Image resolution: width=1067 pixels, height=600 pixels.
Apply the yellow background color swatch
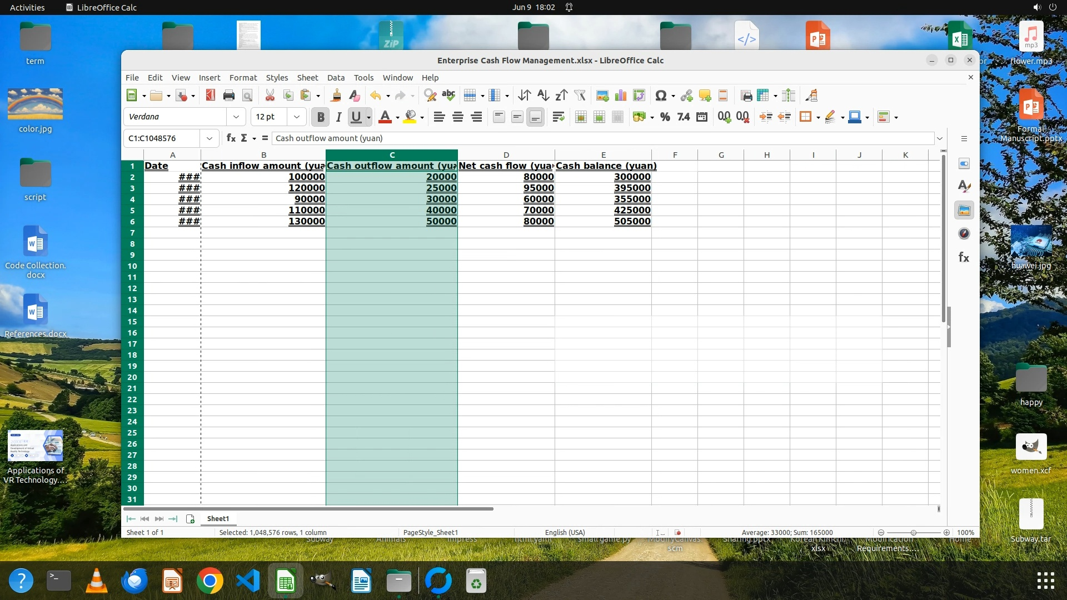[x=410, y=117]
